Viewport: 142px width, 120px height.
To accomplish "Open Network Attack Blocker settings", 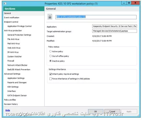I will pos(17,65).
